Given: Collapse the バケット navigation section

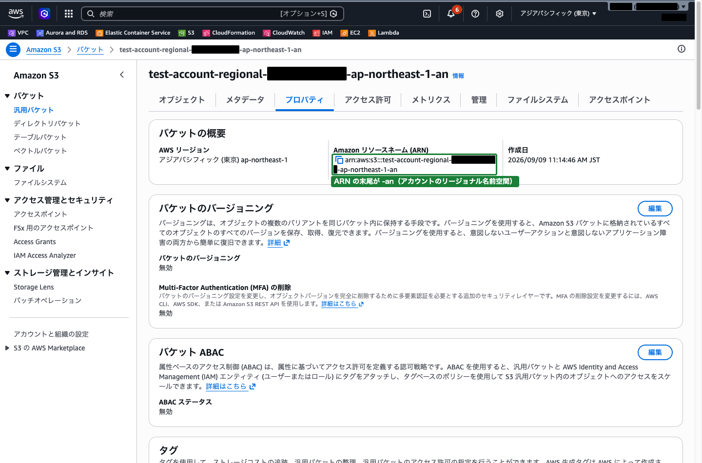Looking at the screenshot, I should [x=7, y=96].
